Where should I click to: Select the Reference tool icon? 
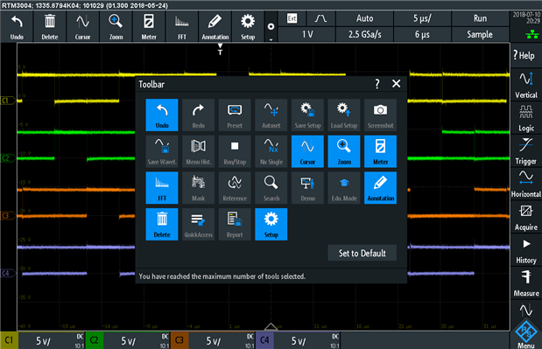[x=235, y=188]
